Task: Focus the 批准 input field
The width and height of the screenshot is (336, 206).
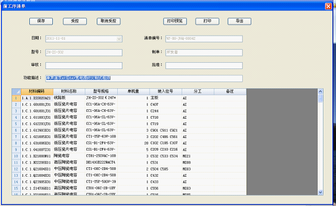Action: pos(204,65)
